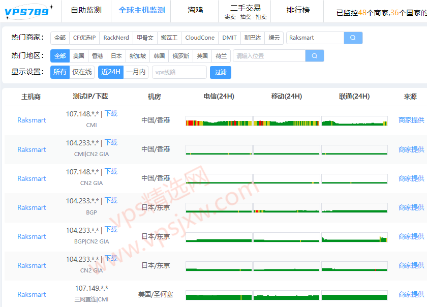Click the 过滤 filter button

(x=221, y=72)
